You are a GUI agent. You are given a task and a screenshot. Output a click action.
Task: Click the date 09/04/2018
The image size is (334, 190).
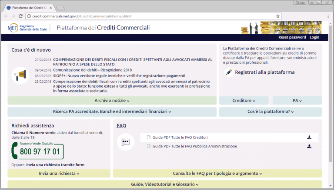[x=43, y=70]
